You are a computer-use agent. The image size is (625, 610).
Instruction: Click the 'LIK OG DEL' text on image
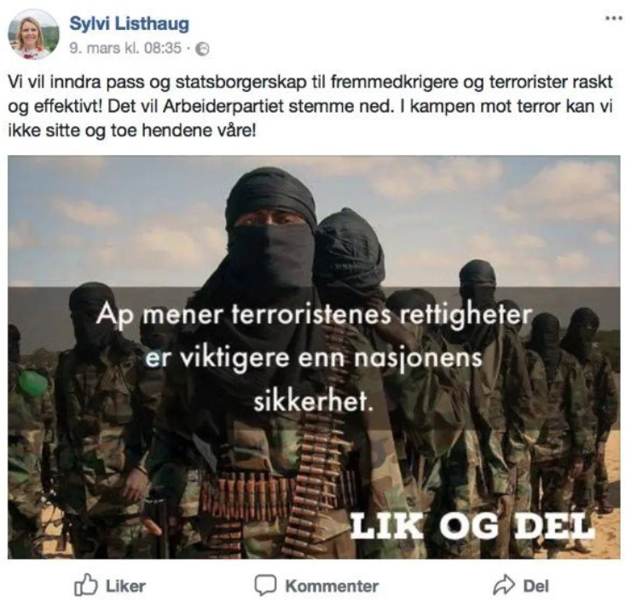(x=472, y=526)
